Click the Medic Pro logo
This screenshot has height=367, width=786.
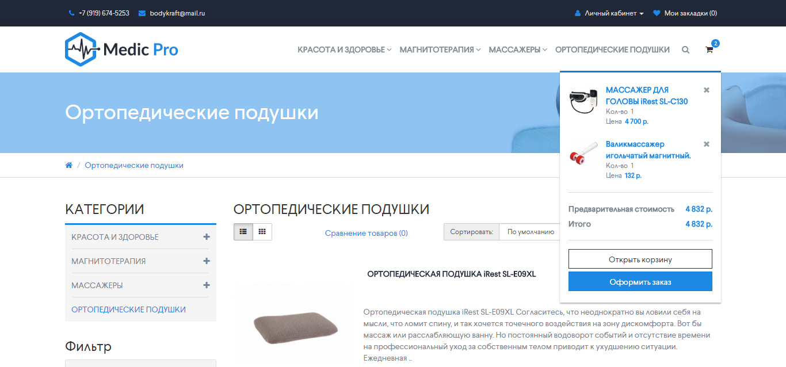coord(121,49)
